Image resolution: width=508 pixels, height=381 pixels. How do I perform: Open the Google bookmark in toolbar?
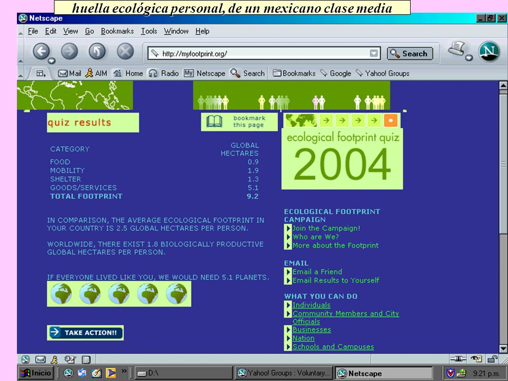point(335,74)
